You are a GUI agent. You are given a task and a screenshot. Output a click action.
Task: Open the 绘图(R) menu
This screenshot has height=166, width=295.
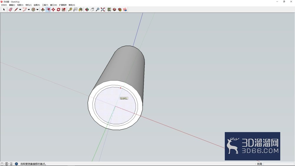click(x=37, y=5)
